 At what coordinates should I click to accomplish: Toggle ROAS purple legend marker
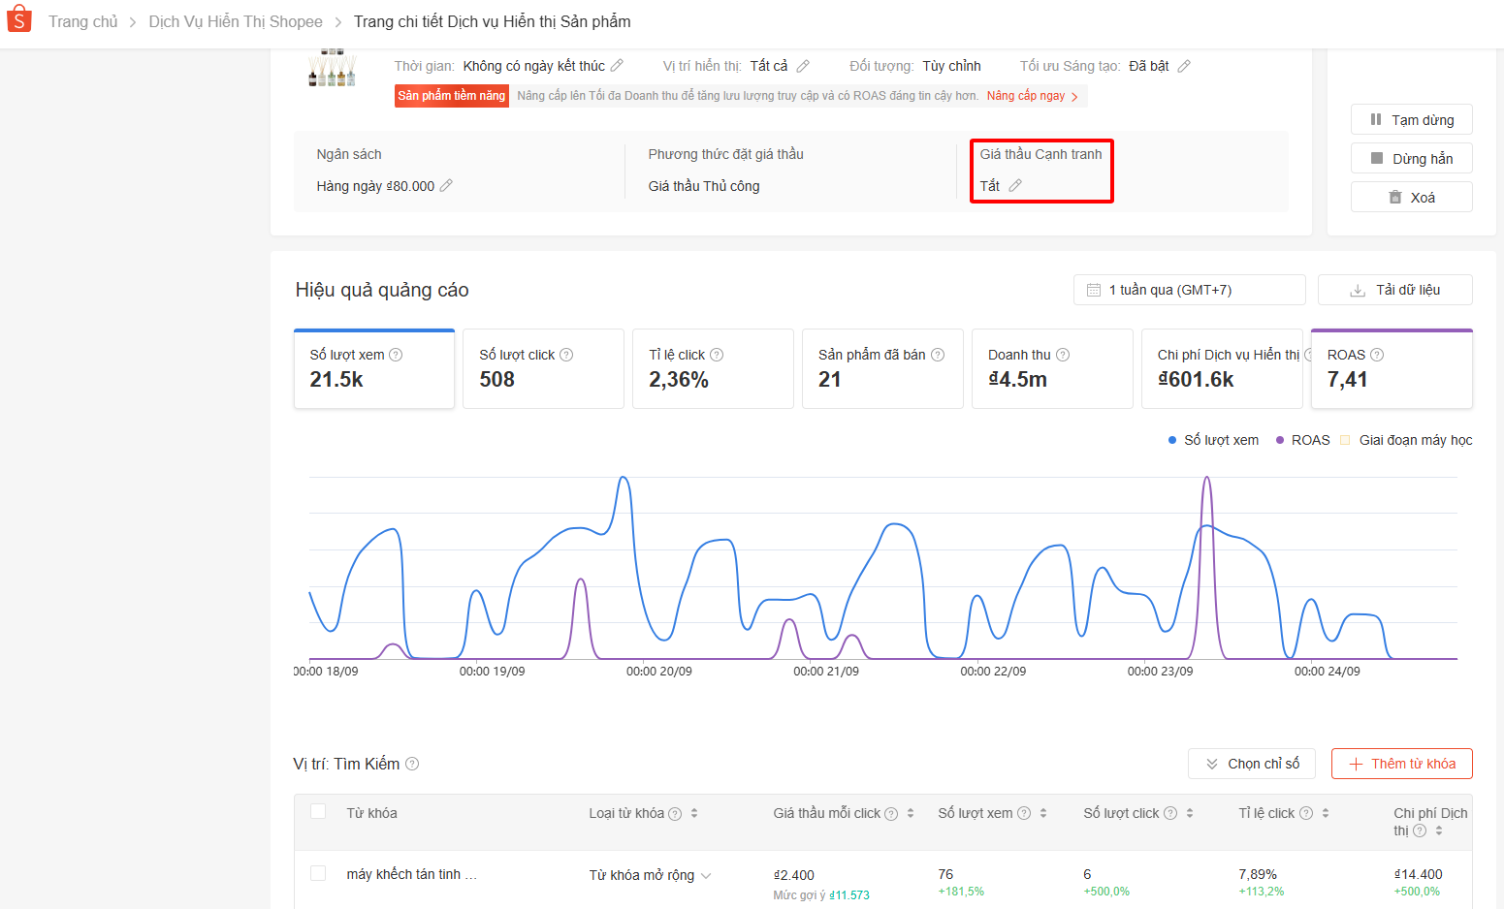pyautogui.click(x=1281, y=440)
